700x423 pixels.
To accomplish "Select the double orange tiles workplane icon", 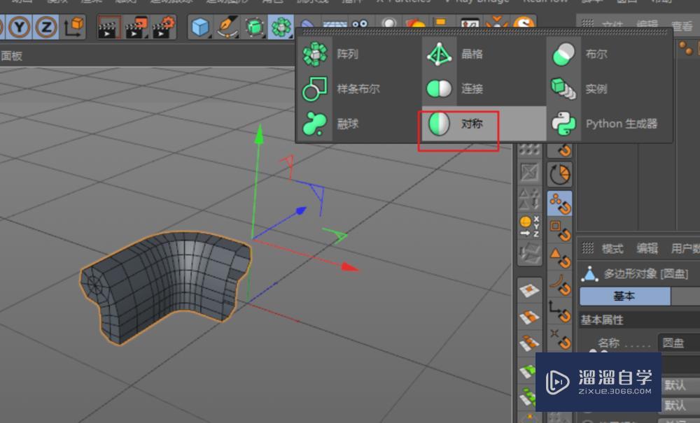I will (x=529, y=317).
